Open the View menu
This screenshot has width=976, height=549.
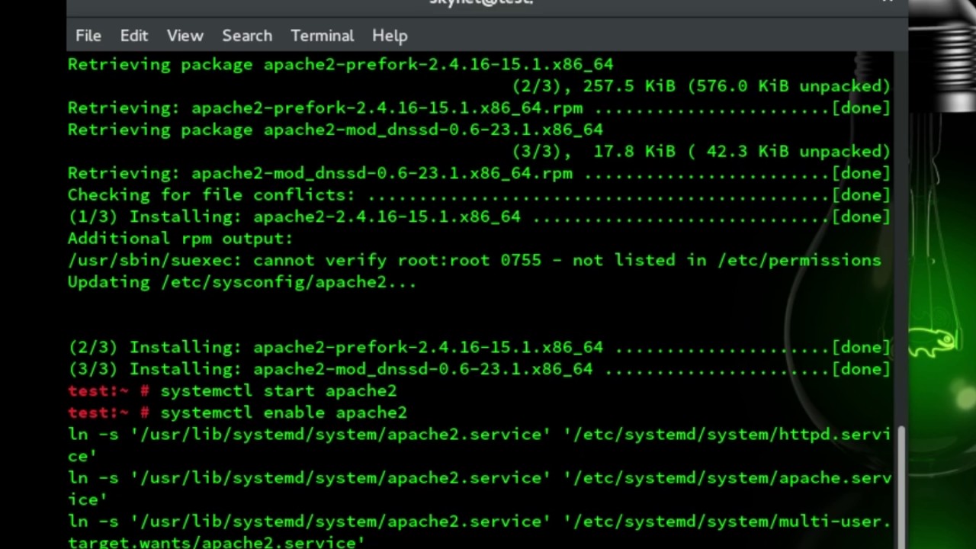185,36
